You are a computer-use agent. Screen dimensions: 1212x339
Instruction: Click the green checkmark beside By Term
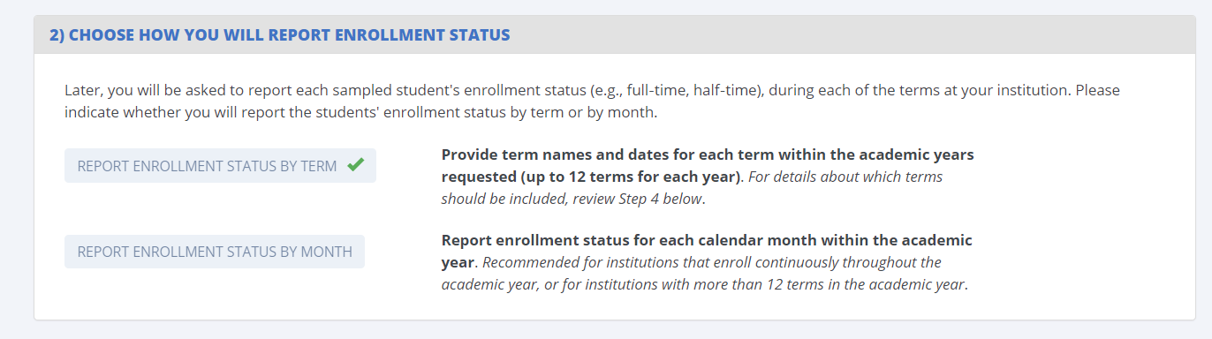pyautogui.click(x=355, y=165)
